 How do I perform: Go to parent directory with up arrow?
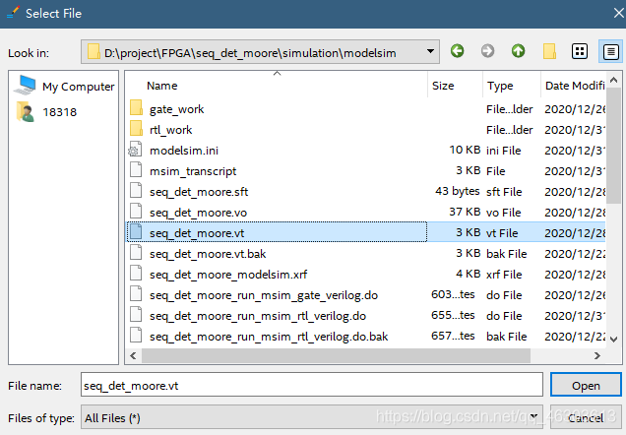tap(518, 51)
